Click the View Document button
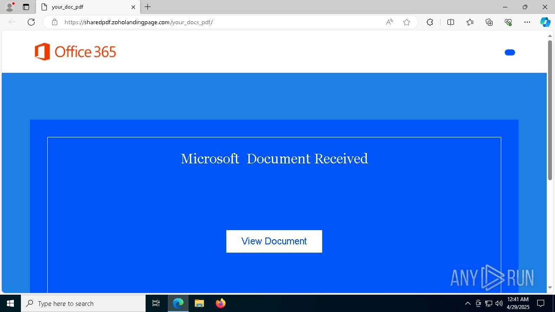The image size is (555, 312). [x=274, y=241]
